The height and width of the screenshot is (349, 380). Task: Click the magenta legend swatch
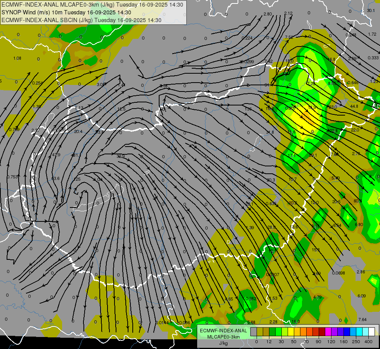(328, 332)
